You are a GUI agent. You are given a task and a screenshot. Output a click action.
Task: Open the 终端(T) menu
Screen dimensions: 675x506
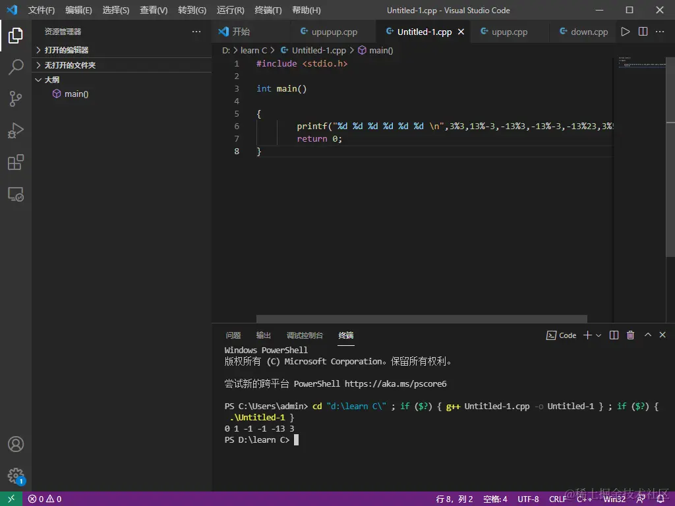click(x=268, y=11)
